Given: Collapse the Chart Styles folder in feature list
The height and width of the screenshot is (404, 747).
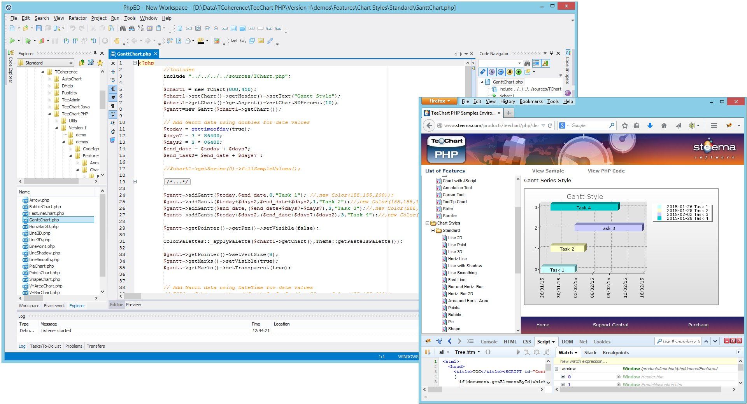Looking at the screenshot, I should [428, 223].
